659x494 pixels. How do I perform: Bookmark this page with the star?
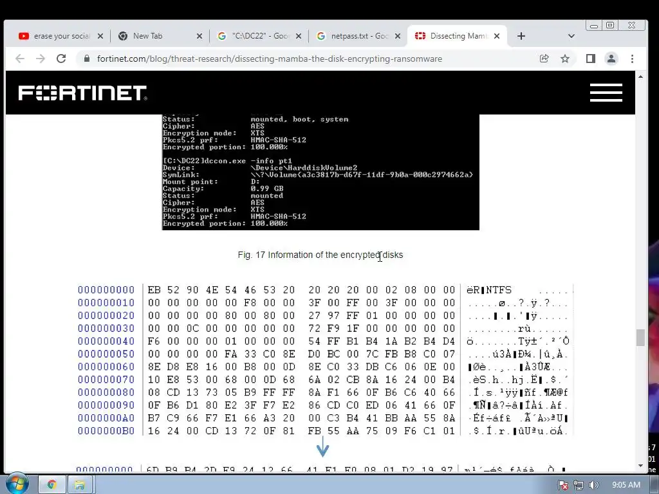(565, 59)
